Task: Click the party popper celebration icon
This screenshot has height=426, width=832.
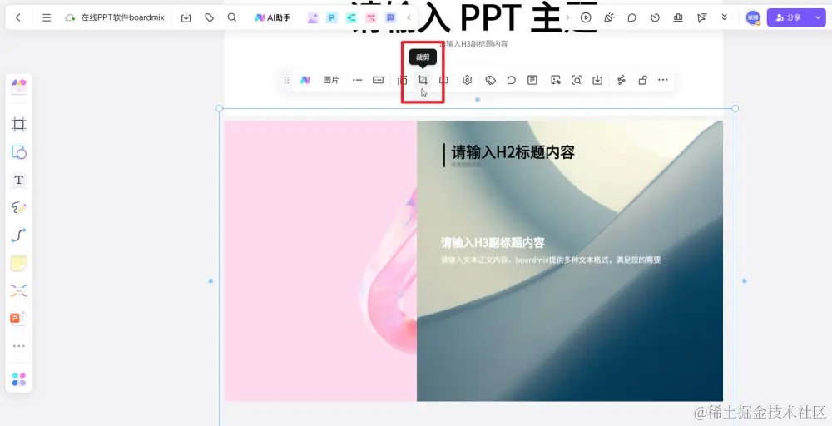Action: point(609,17)
